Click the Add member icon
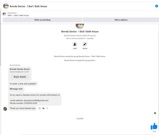The height and width of the screenshot is (135, 159). click(x=75, y=44)
